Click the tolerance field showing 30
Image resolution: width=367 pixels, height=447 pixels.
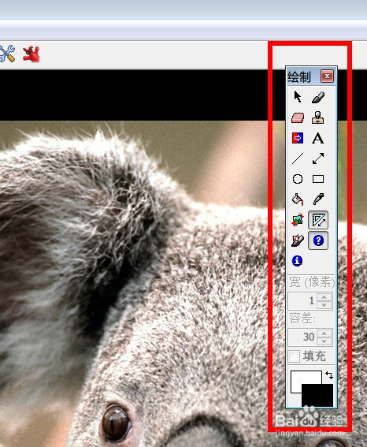(302, 337)
